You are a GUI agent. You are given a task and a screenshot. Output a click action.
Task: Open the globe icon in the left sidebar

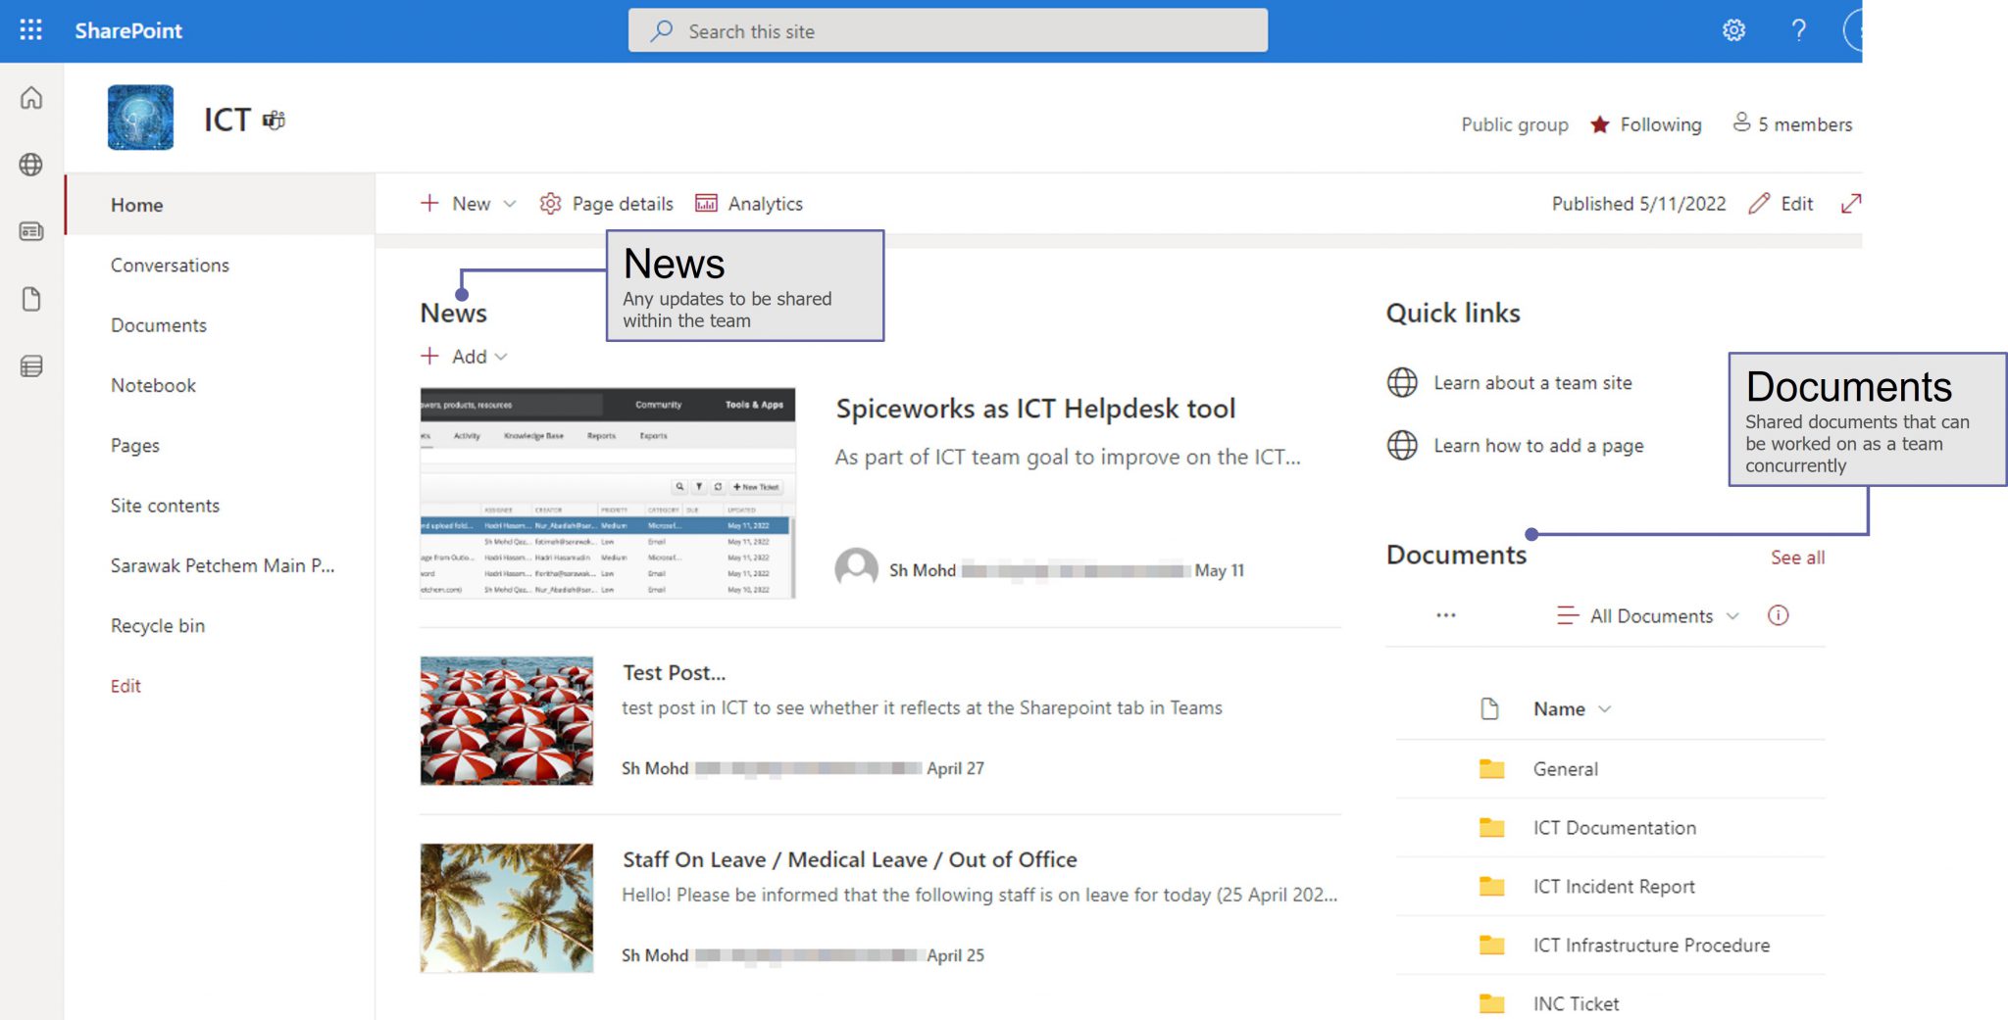31,165
